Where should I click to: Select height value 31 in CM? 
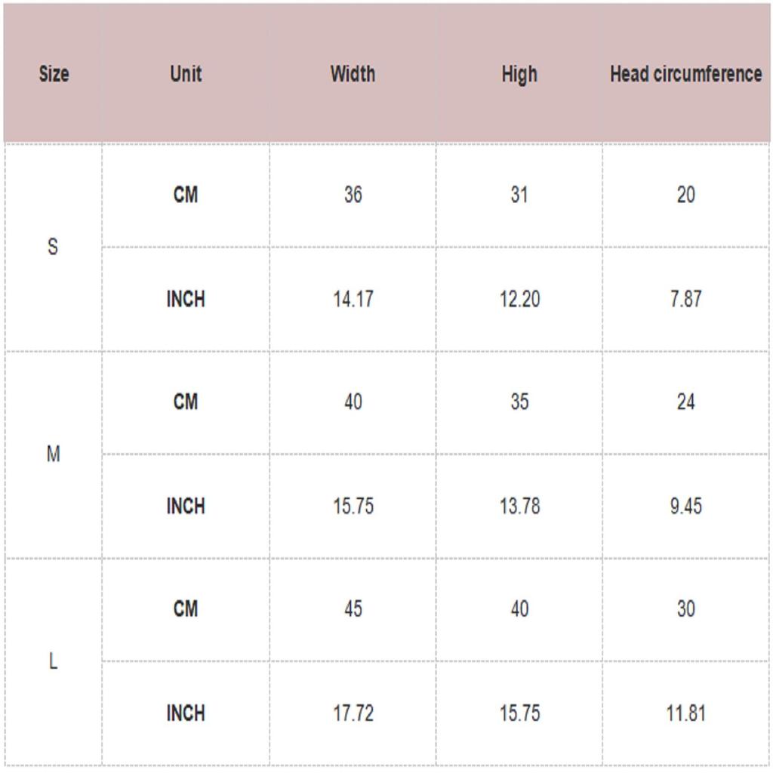pos(519,195)
